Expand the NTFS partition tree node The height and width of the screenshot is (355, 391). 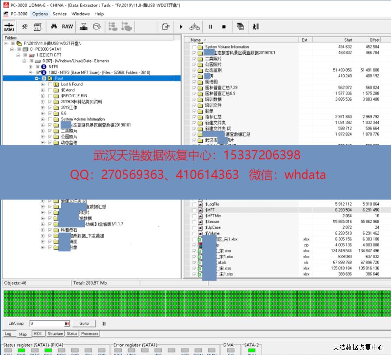click(30, 67)
